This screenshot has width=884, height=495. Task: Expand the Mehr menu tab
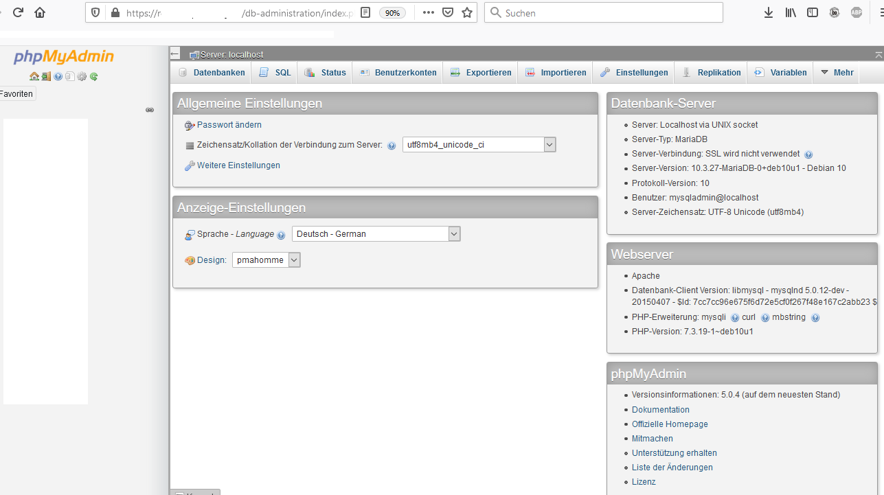click(x=837, y=73)
